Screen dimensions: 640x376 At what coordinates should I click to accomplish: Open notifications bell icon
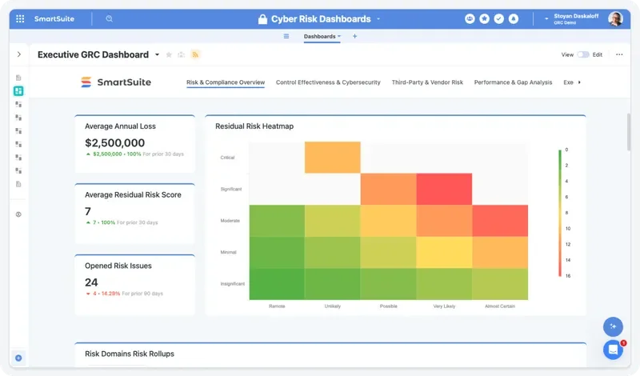point(514,18)
